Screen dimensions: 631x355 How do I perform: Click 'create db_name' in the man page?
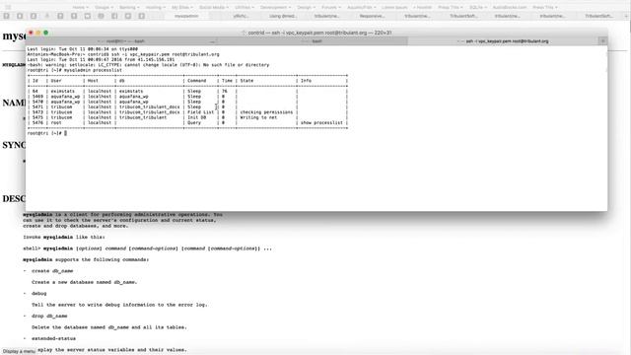pyautogui.click(x=52, y=271)
